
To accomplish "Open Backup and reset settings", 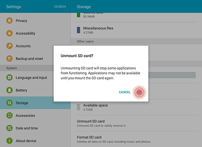I will 35,59.
